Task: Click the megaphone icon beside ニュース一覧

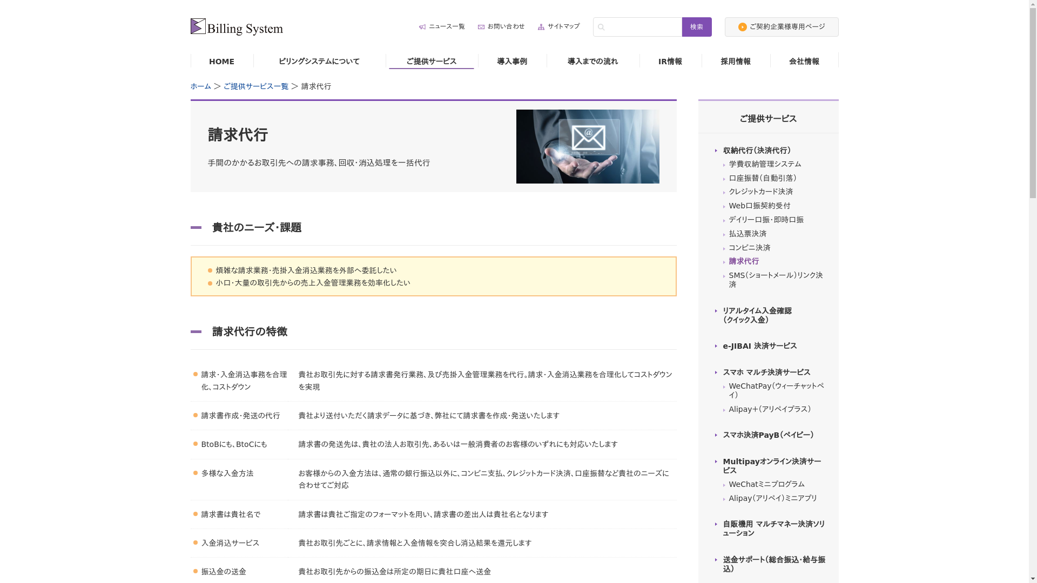Action: [422, 27]
